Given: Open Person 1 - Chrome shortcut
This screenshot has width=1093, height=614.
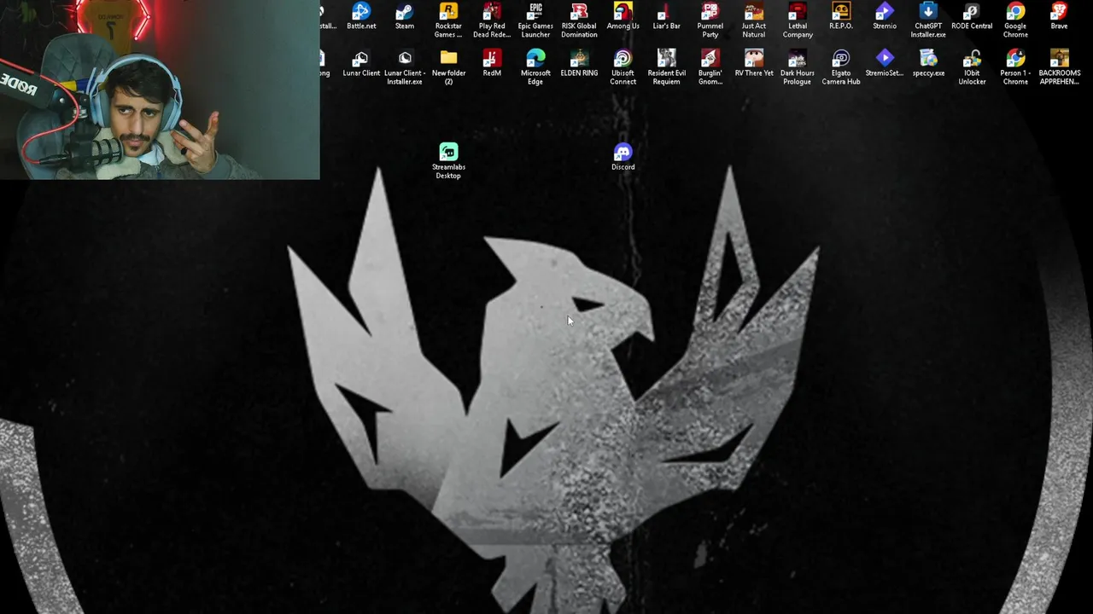Looking at the screenshot, I should pyautogui.click(x=1015, y=67).
